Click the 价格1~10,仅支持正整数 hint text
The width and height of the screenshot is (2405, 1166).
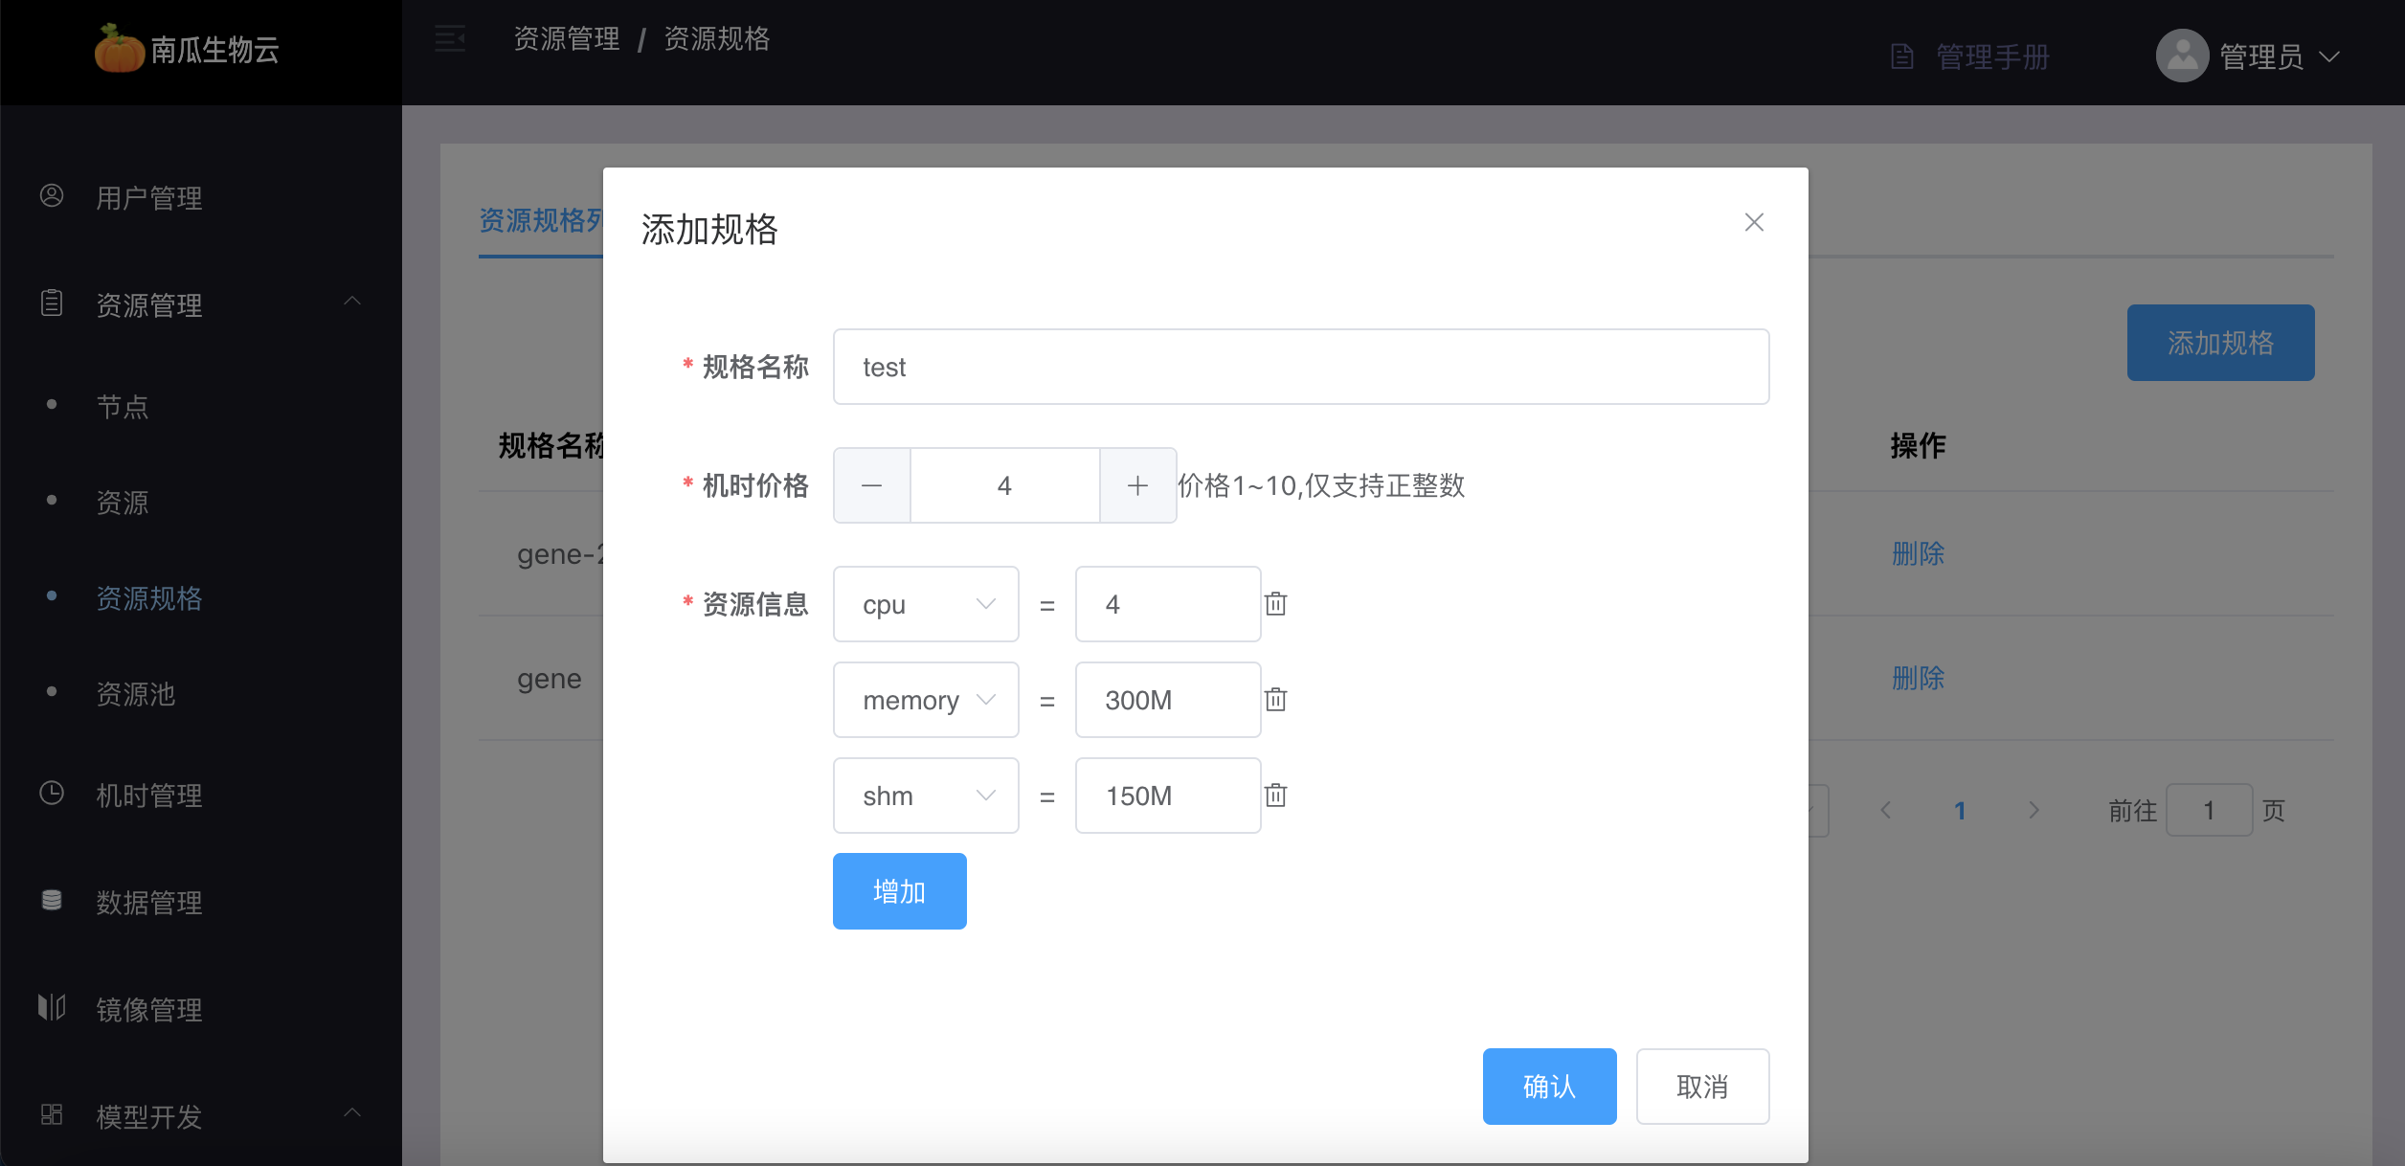pos(1321,485)
